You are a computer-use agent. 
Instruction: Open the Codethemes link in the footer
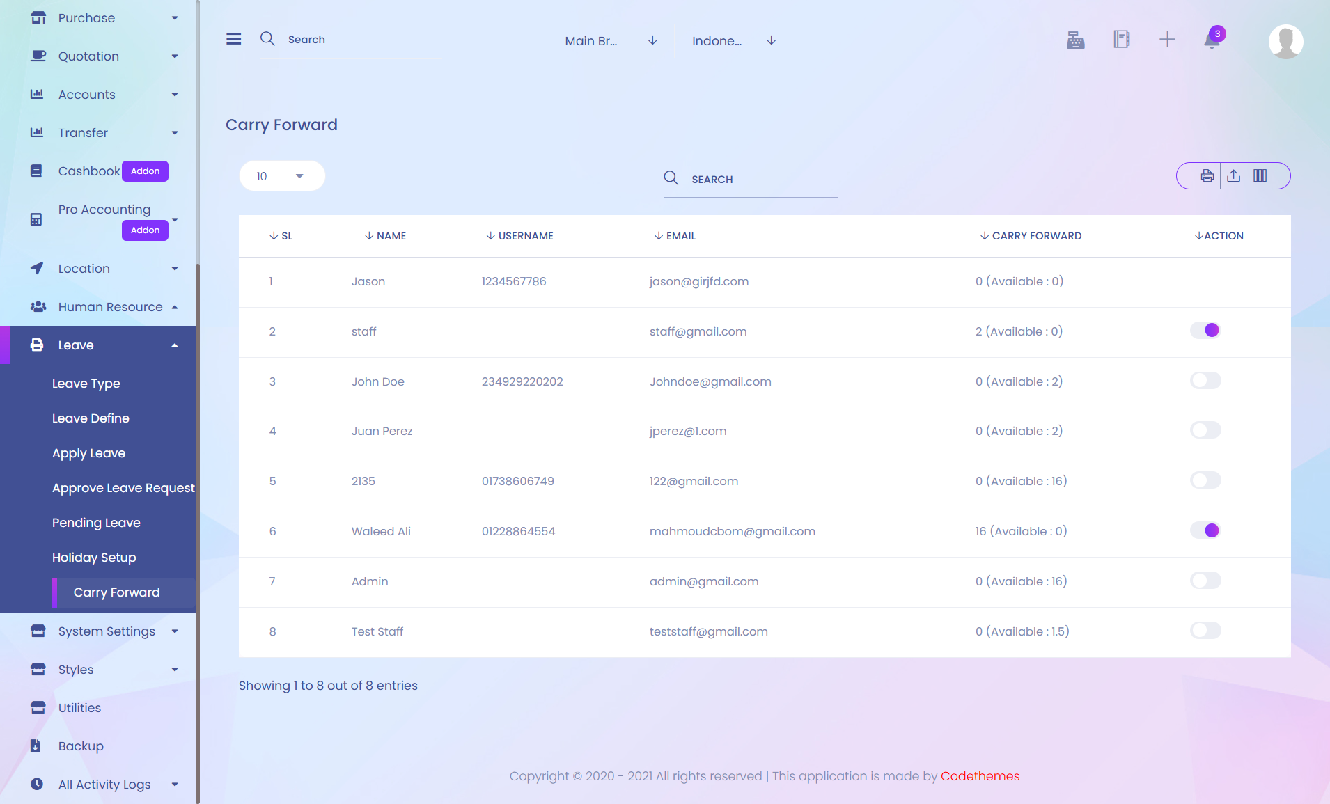980,776
